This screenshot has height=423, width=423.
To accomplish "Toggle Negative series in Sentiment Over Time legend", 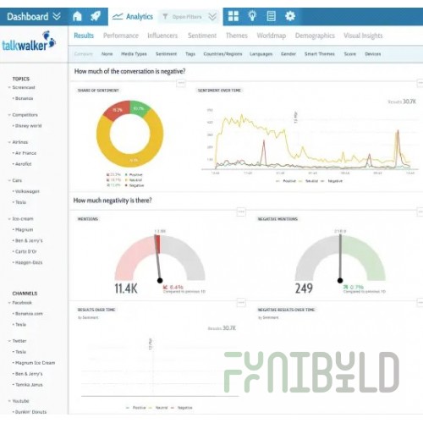I will coord(332,181).
